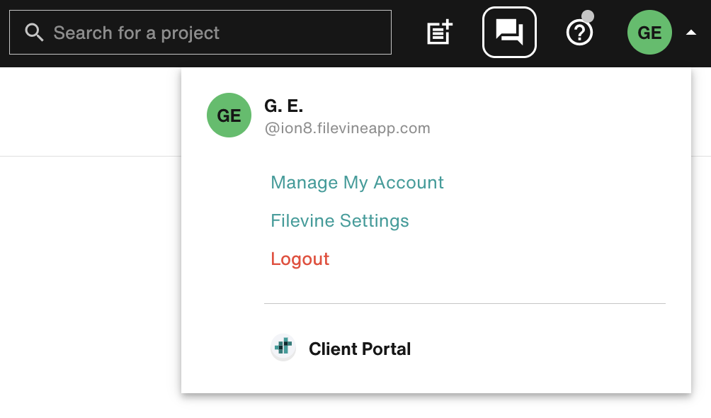
Task: Click the @ion8.filevineapp.com address text
Action: tap(347, 128)
